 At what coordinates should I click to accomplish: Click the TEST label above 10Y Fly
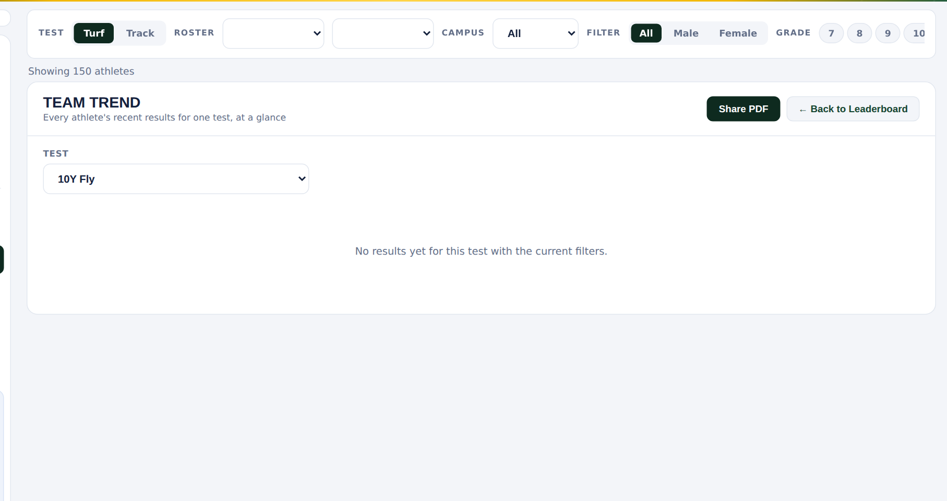(56, 153)
